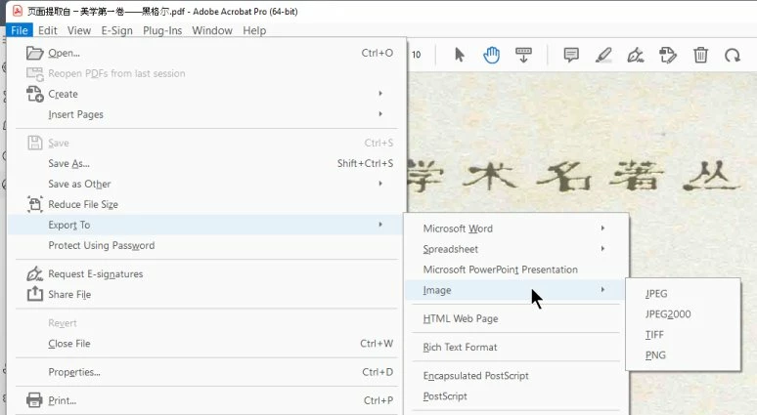Open the Plug-Ins menu
This screenshot has width=757, height=415.
pos(162,30)
